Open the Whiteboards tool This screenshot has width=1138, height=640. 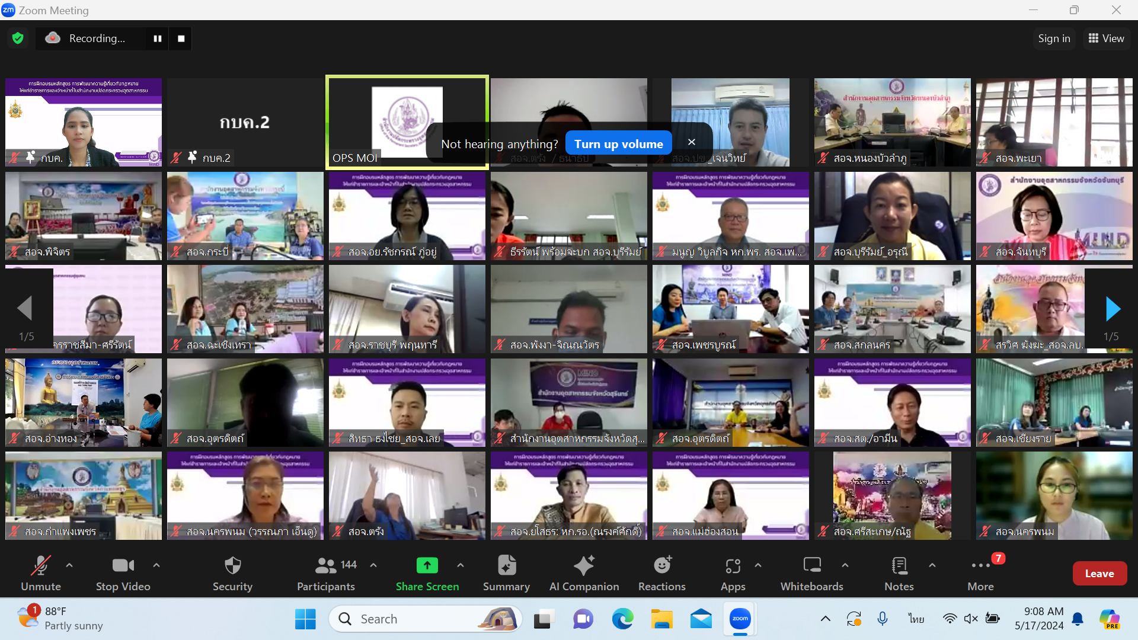click(811, 566)
